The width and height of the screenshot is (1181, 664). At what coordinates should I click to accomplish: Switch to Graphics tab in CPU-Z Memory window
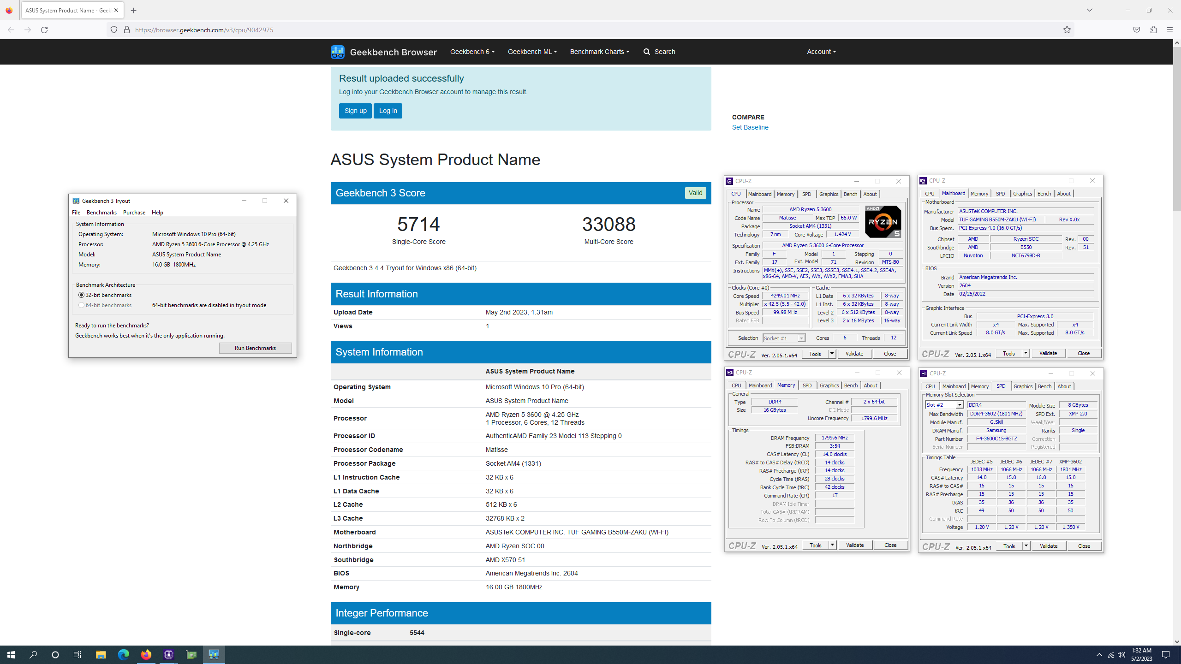point(829,385)
